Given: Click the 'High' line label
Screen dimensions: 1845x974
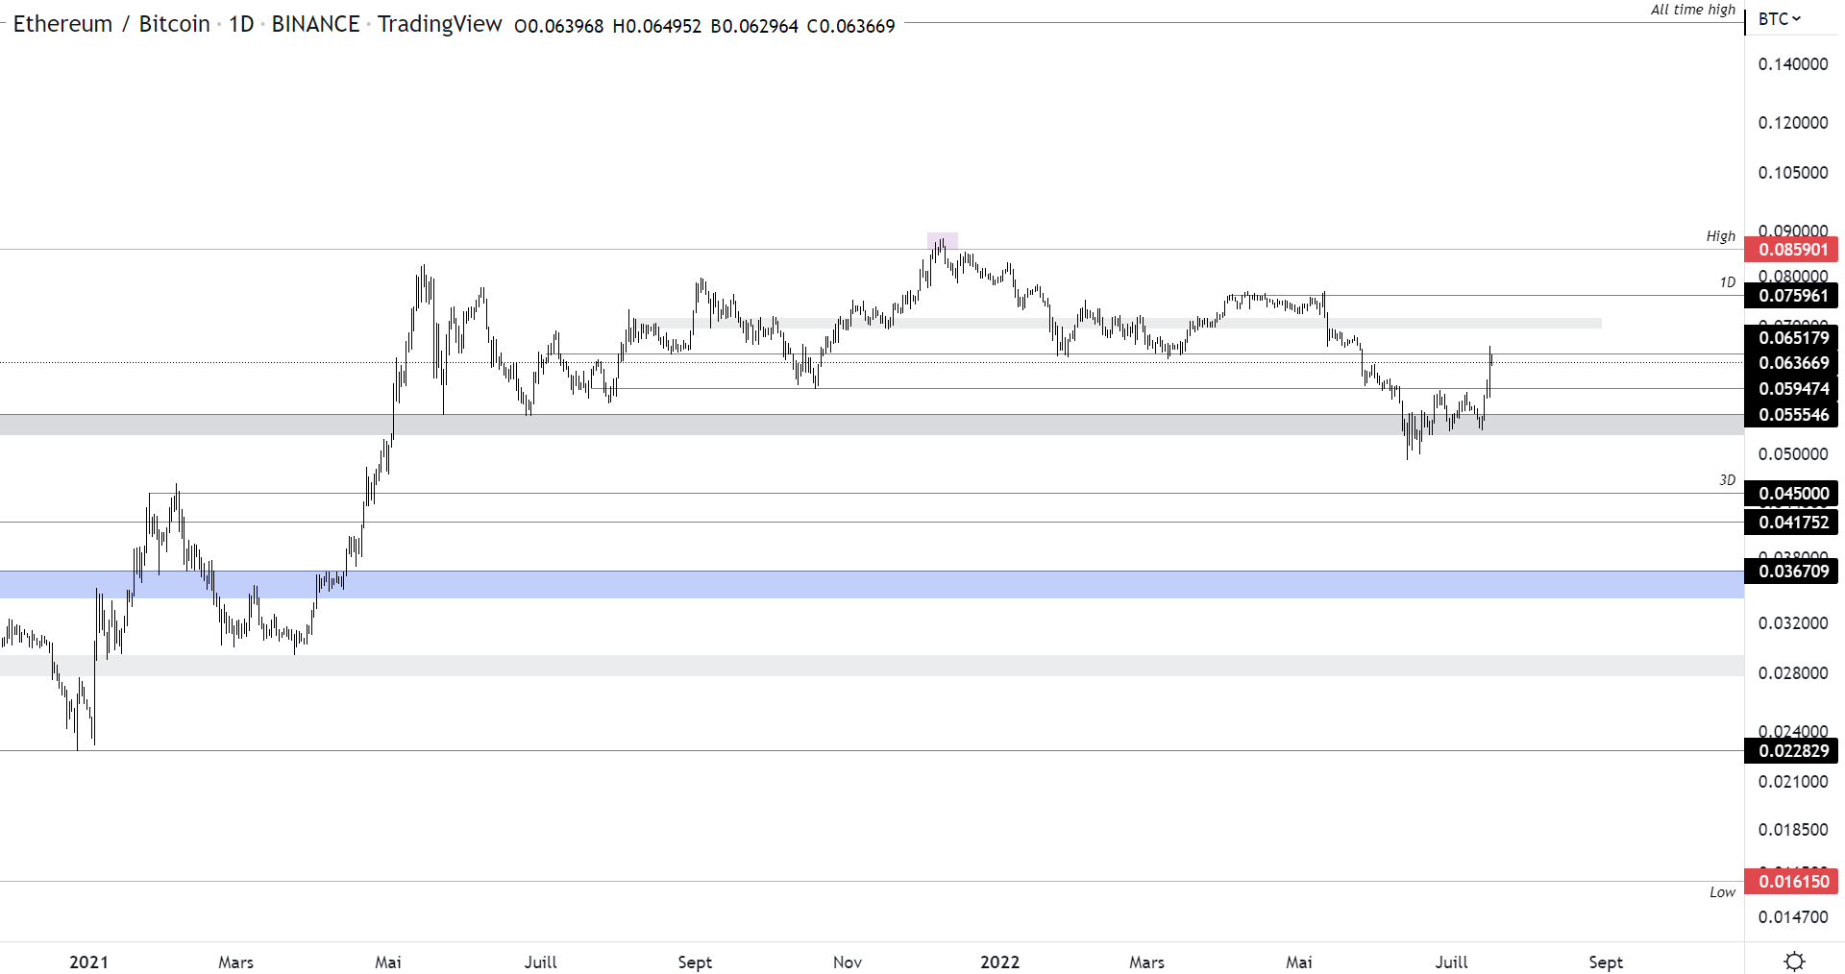Looking at the screenshot, I should (x=1721, y=236).
